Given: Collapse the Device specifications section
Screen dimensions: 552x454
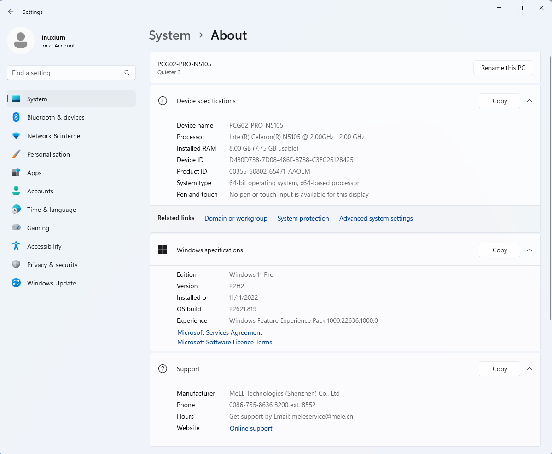Looking at the screenshot, I should click(529, 101).
